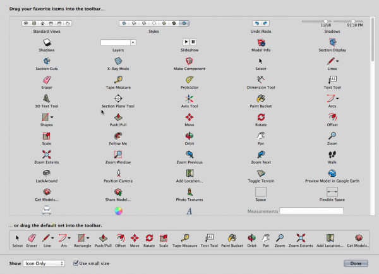Click the 3D Text Tool icon
Screen dimensions: 379x274
[46, 98]
